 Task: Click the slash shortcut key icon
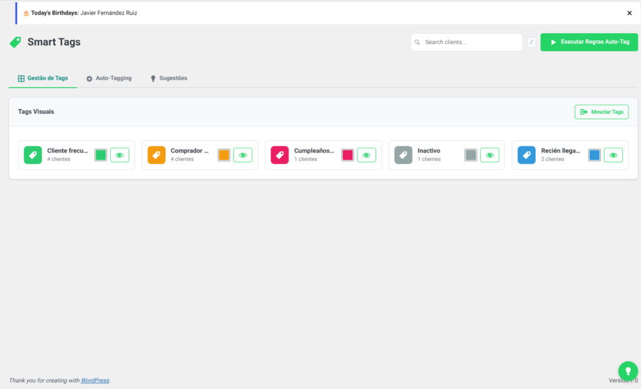(x=531, y=42)
